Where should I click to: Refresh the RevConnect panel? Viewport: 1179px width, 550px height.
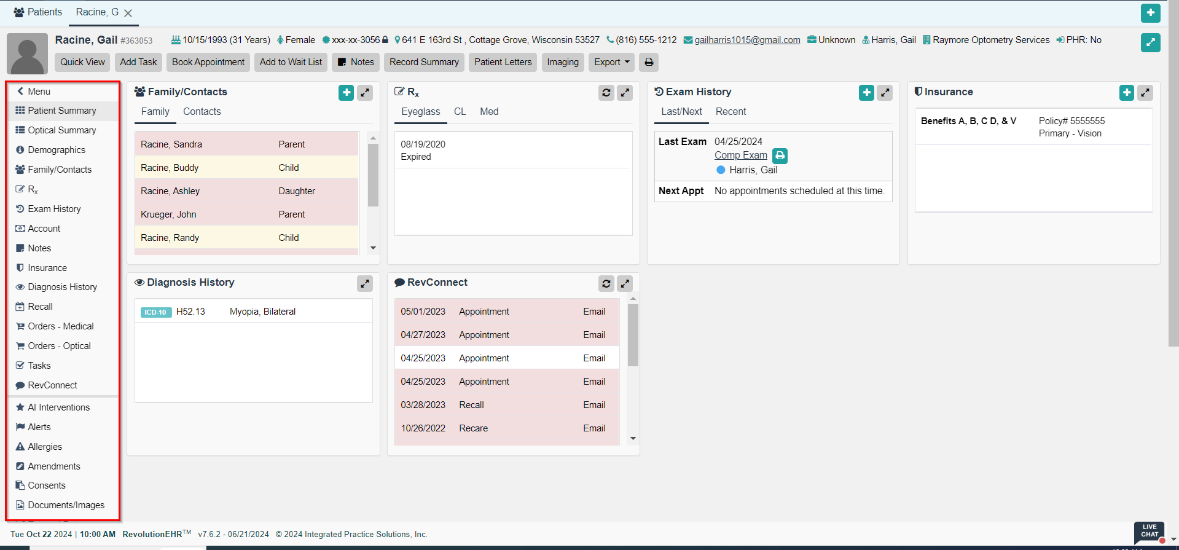click(x=606, y=283)
